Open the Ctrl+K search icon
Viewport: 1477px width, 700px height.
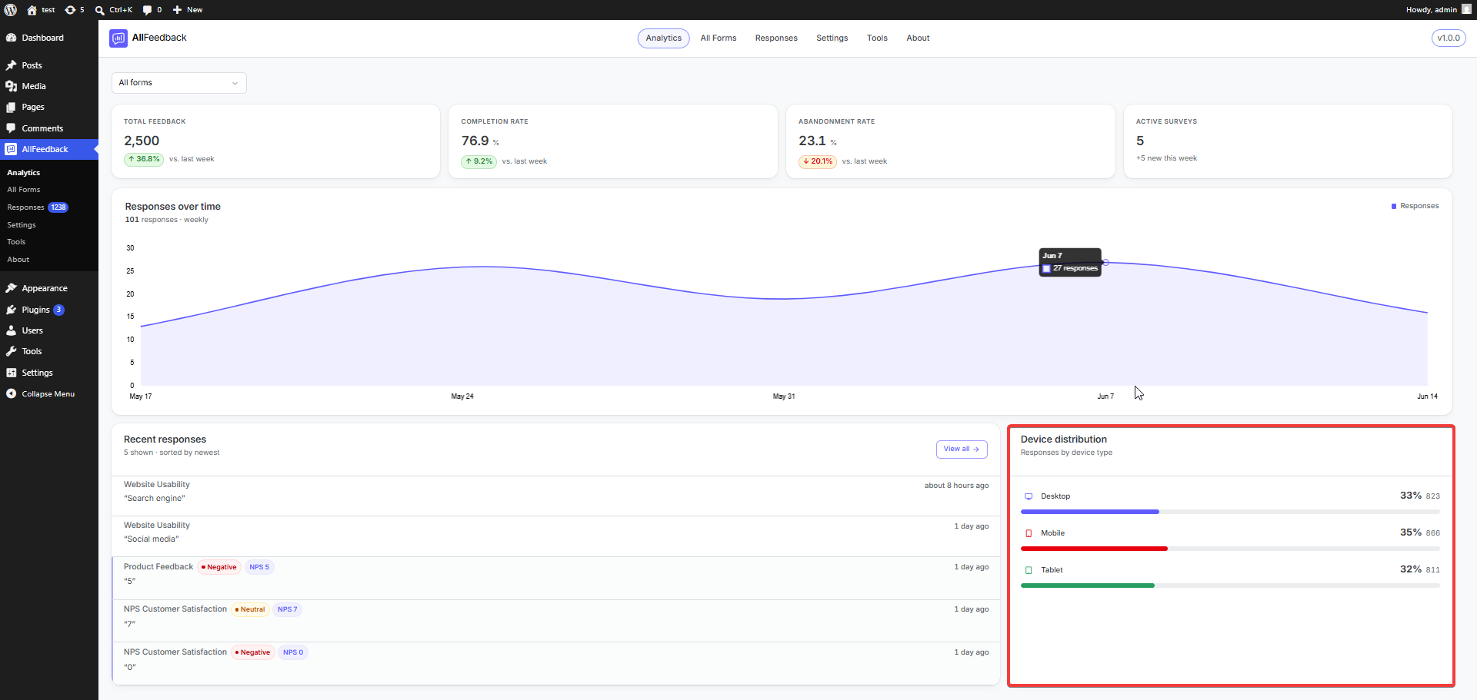[x=99, y=10]
